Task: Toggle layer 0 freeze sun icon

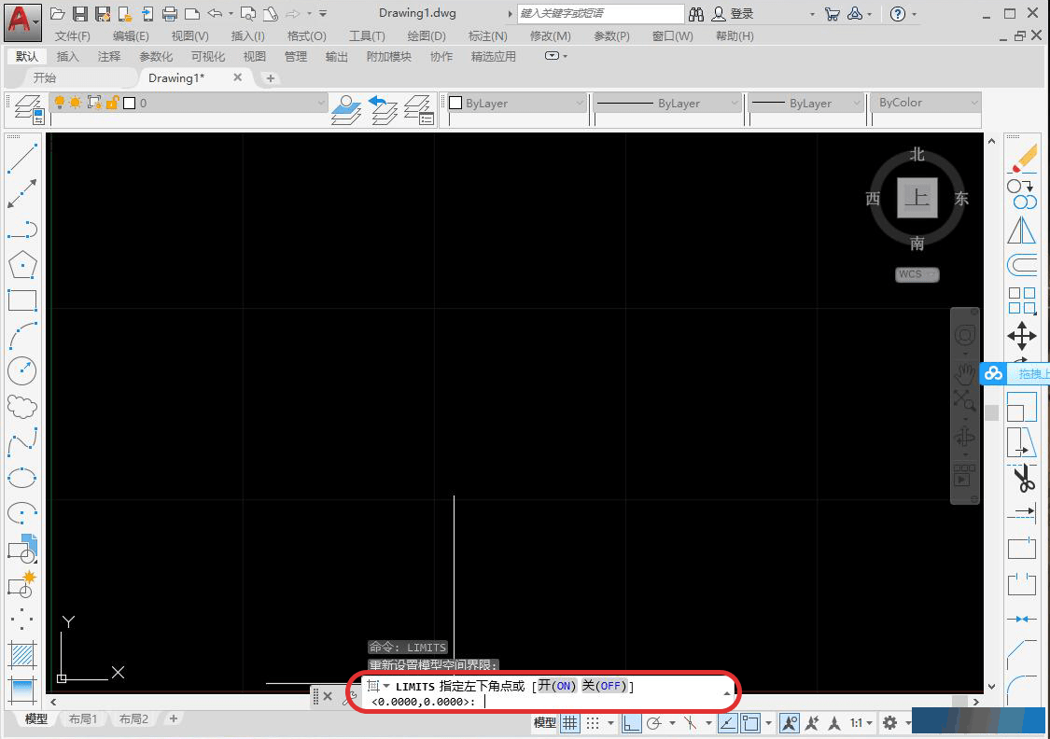Action: [x=75, y=103]
